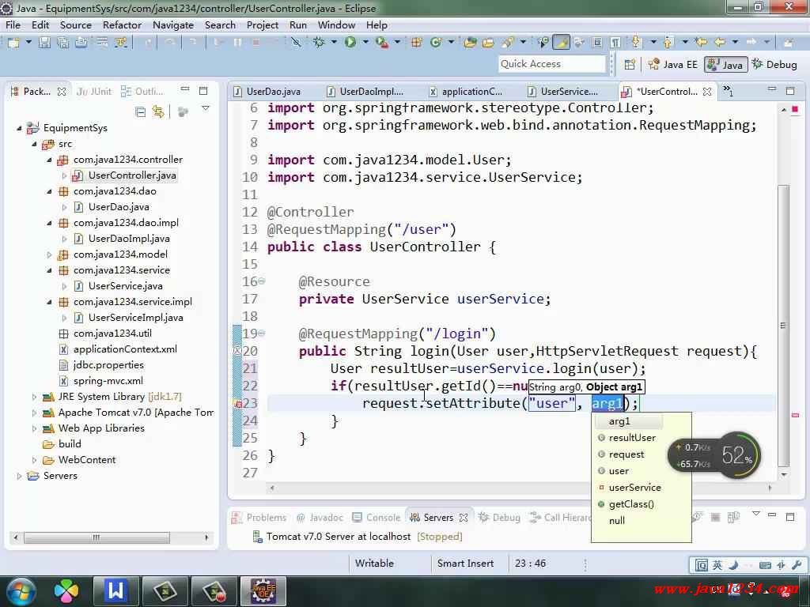Launch Debug with the bug icon
The image size is (810, 607).
click(x=320, y=43)
